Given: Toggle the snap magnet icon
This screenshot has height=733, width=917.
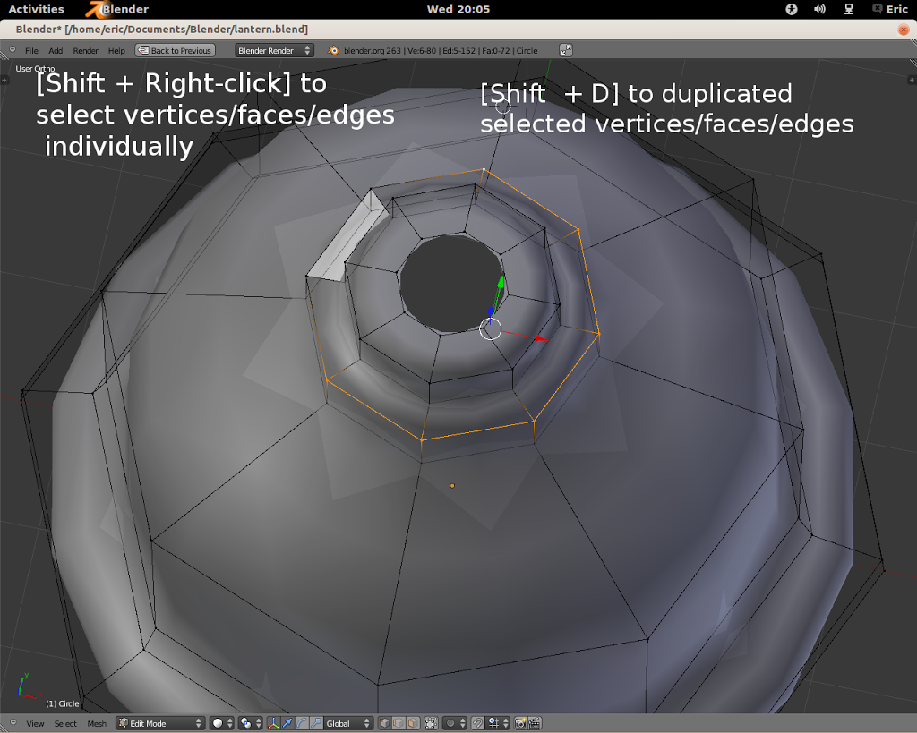Looking at the screenshot, I should coord(478,723).
